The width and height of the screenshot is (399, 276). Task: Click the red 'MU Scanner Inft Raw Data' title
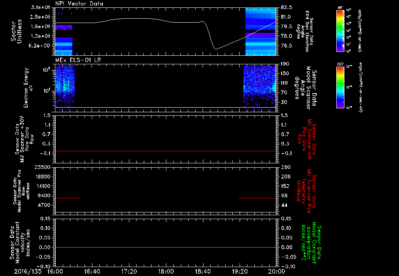[x=307, y=139]
